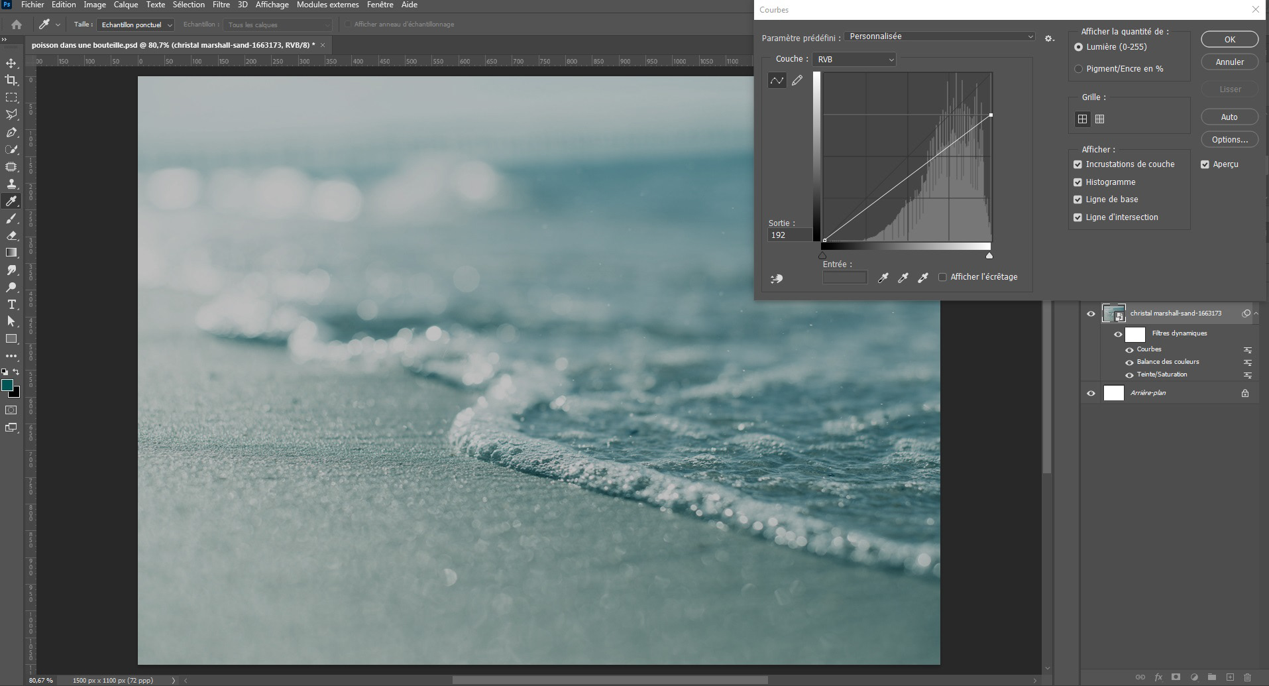Hide the Arrière-plan layer
Viewport: 1269px width, 686px height.
1091,393
